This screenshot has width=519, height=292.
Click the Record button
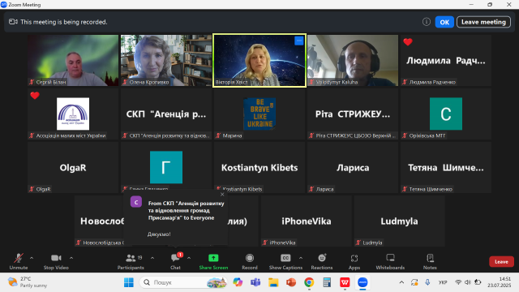click(x=250, y=261)
